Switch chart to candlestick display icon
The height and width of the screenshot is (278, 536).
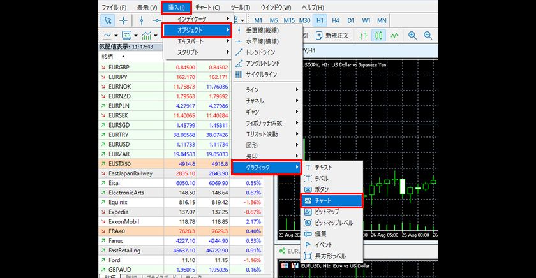pos(380,36)
